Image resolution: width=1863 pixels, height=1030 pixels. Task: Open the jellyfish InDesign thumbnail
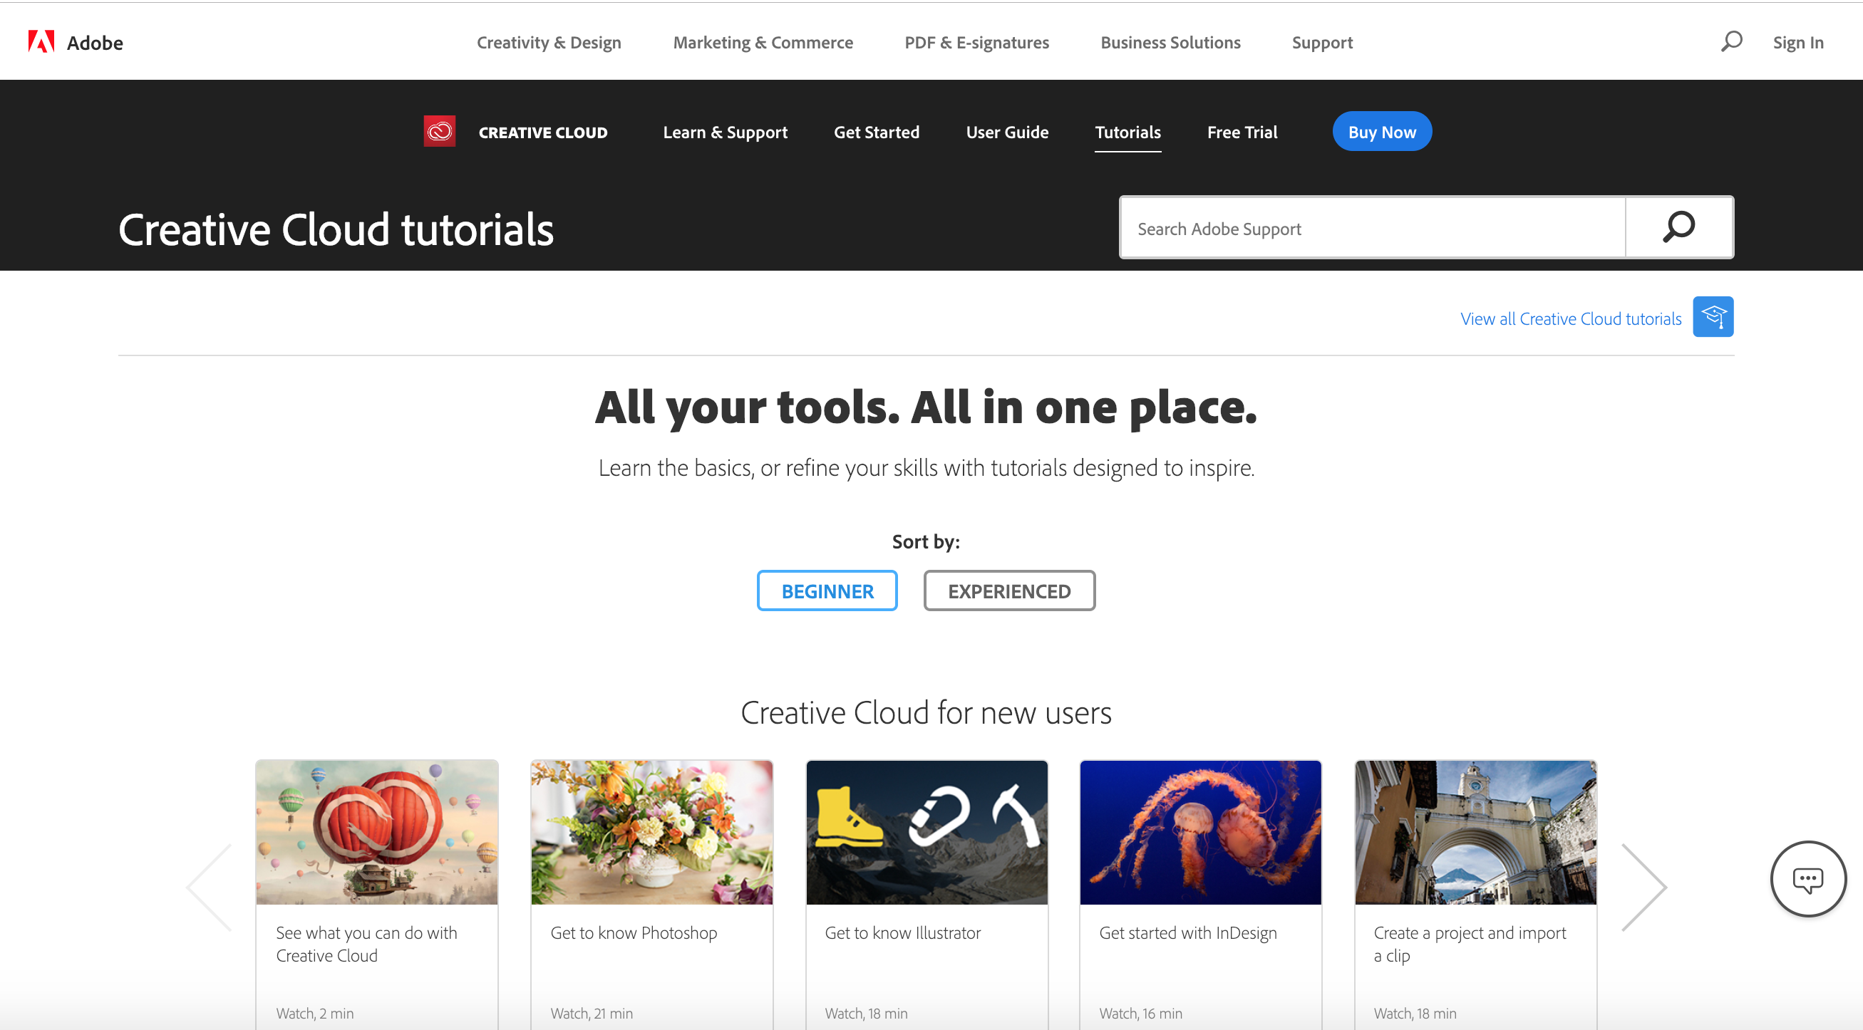pyautogui.click(x=1200, y=832)
